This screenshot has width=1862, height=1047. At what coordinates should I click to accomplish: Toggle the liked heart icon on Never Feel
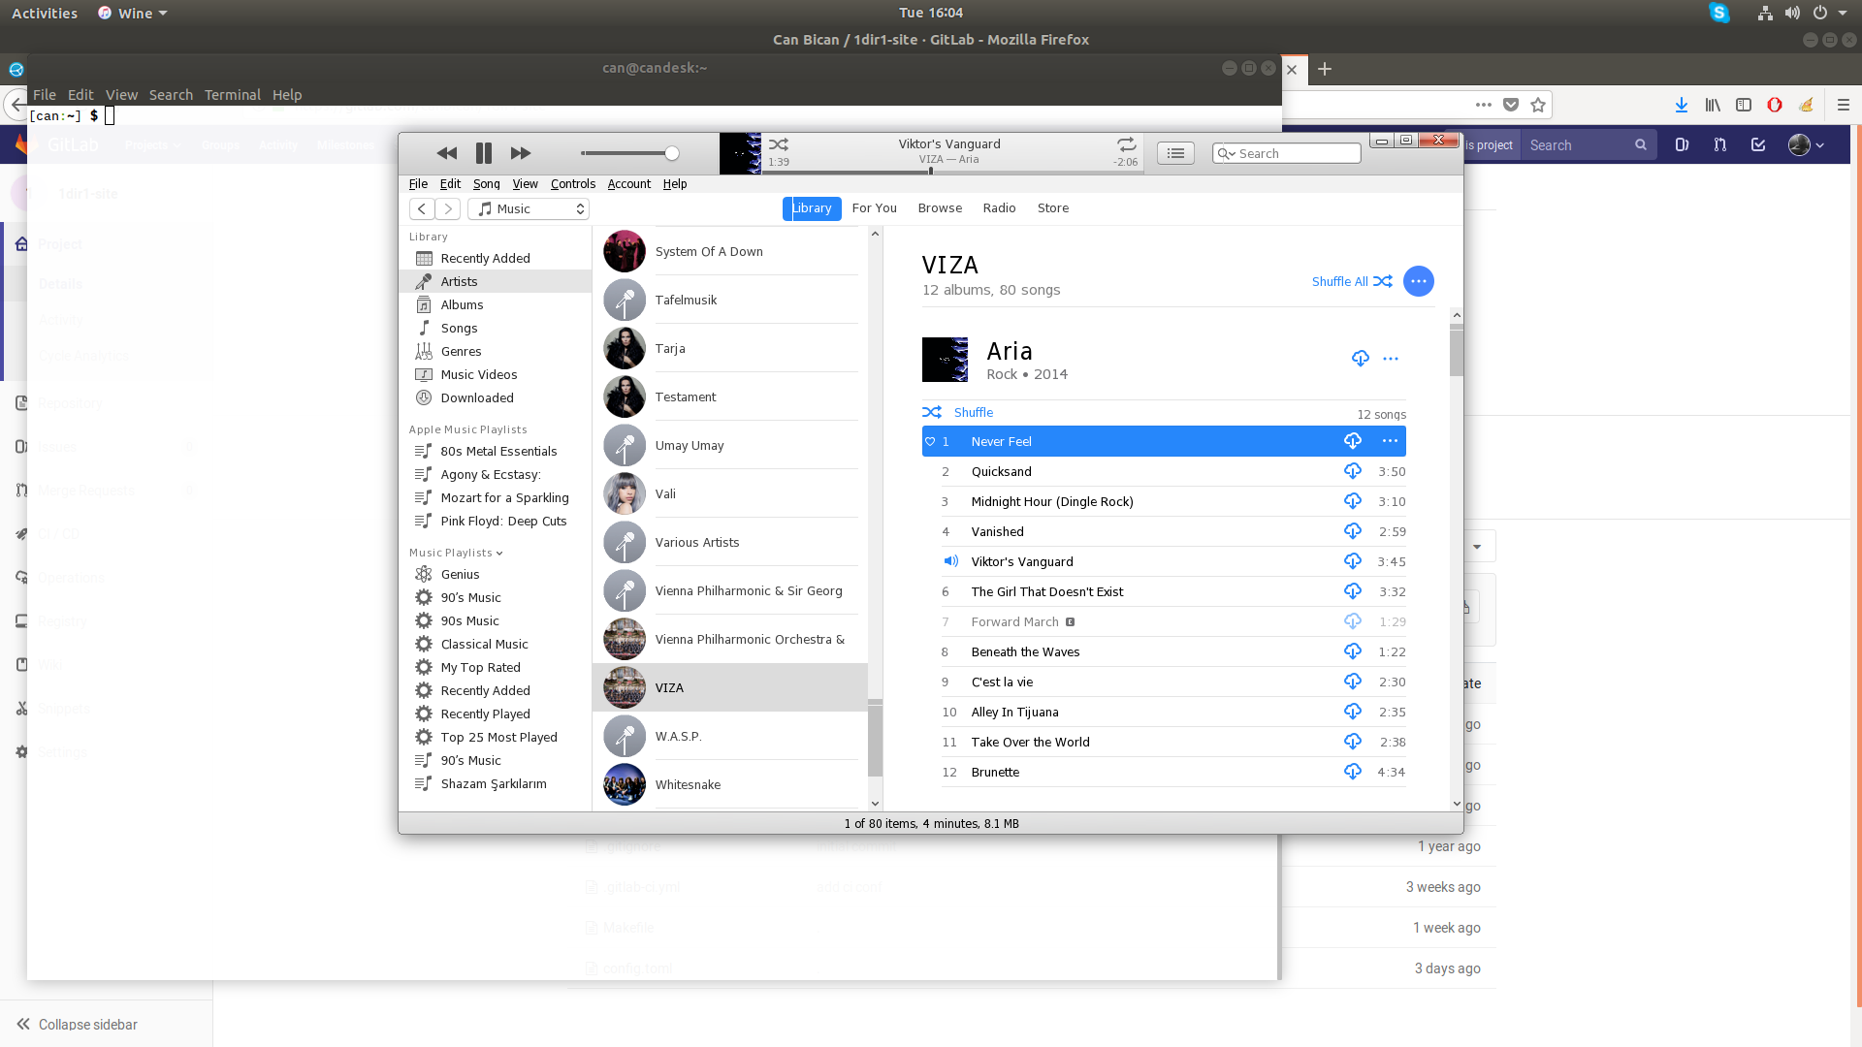pos(930,441)
